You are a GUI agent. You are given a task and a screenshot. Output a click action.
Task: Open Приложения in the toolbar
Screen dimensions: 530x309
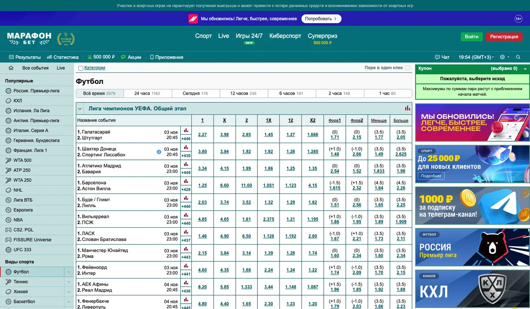coord(167,57)
